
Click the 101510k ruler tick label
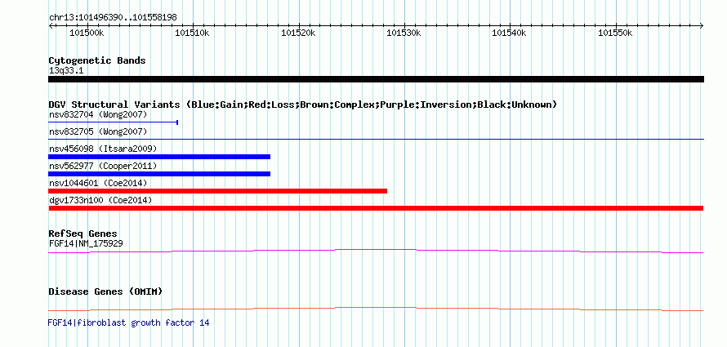click(x=193, y=33)
